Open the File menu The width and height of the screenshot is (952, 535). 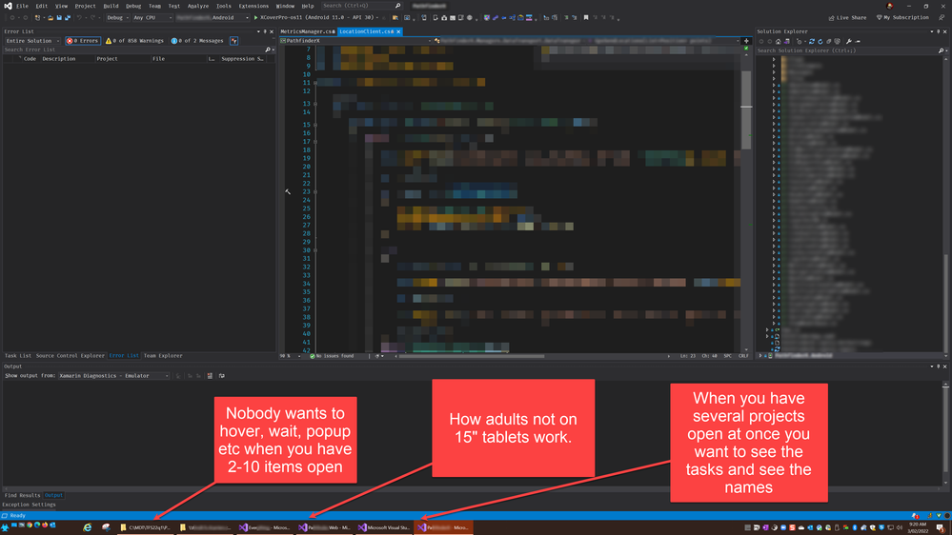click(23, 6)
